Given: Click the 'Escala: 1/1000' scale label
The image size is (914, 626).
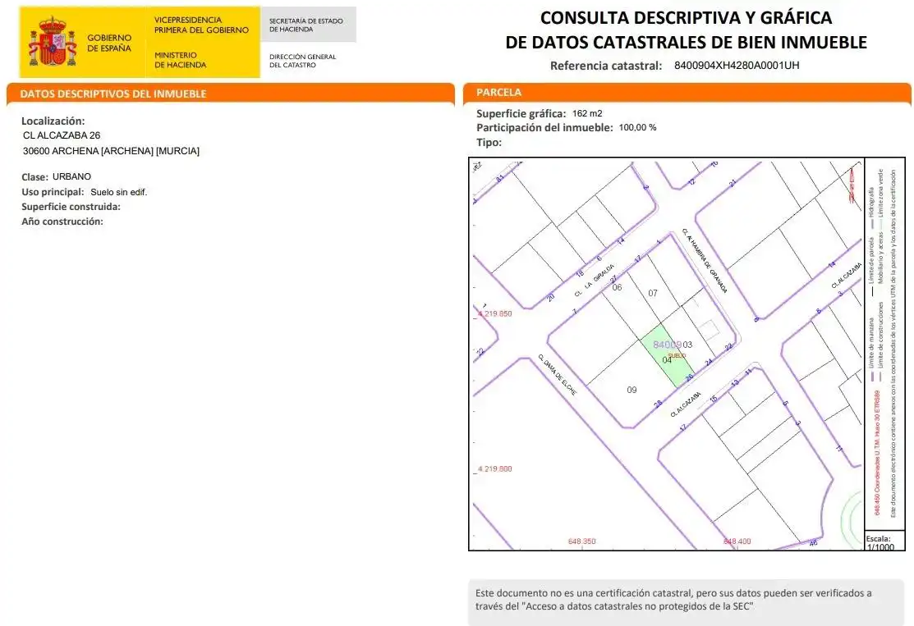Looking at the screenshot, I should tap(880, 543).
